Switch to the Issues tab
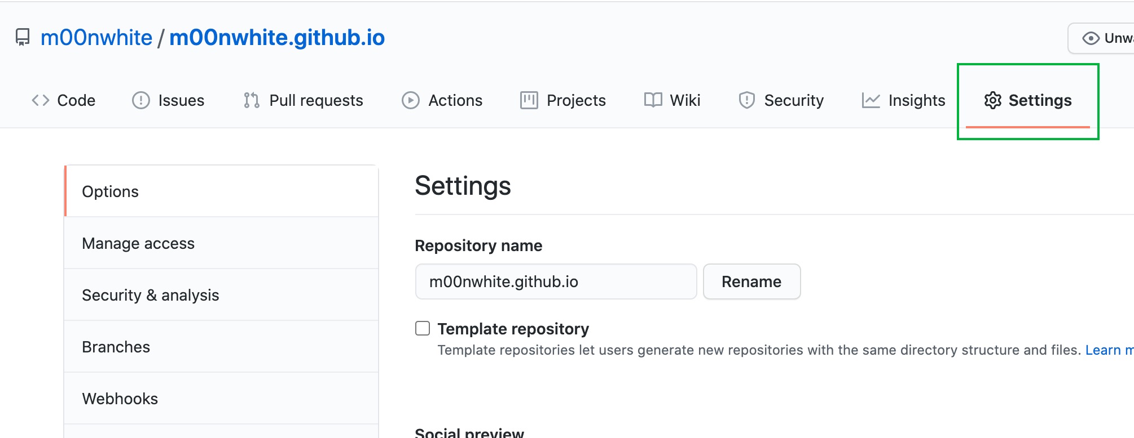 point(168,100)
